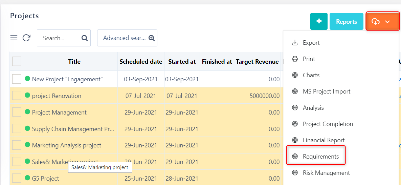Sort by Started at column header

click(x=182, y=61)
